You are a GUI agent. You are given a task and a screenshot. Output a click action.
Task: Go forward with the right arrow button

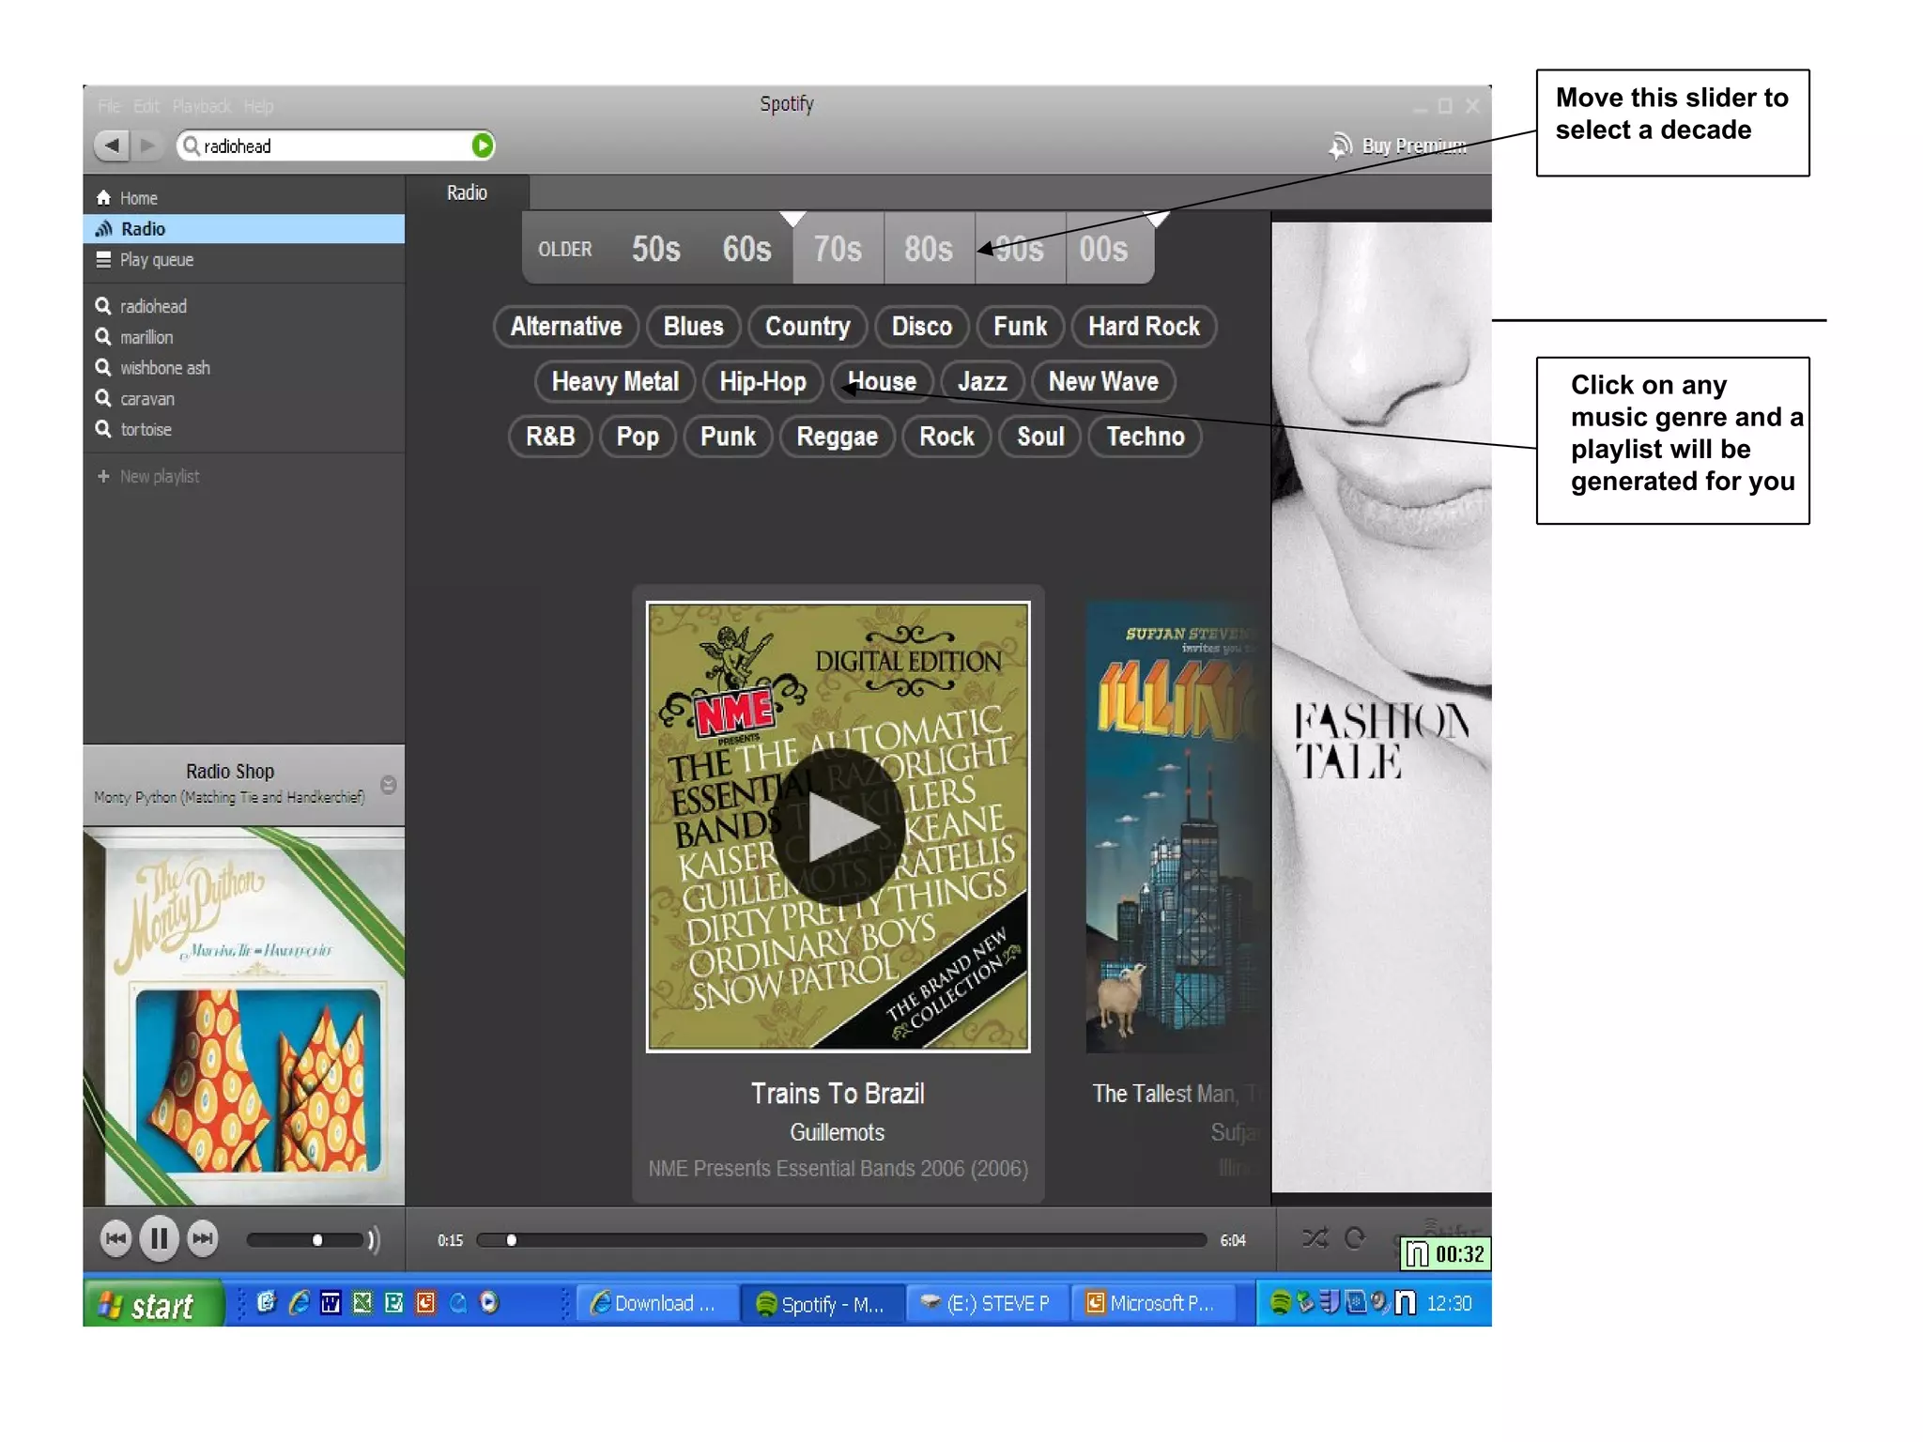click(147, 146)
